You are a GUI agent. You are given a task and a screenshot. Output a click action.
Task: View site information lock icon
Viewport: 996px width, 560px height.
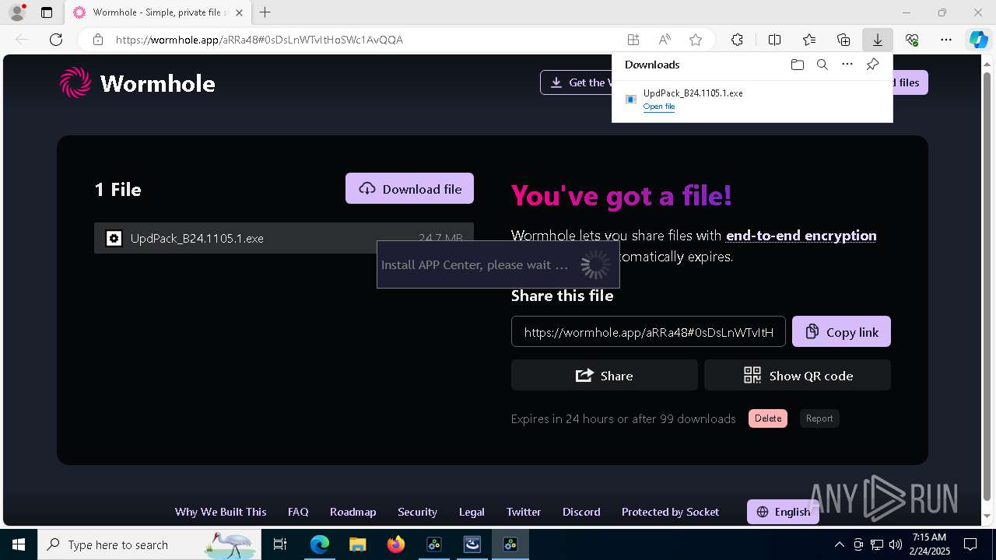(x=98, y=40)
